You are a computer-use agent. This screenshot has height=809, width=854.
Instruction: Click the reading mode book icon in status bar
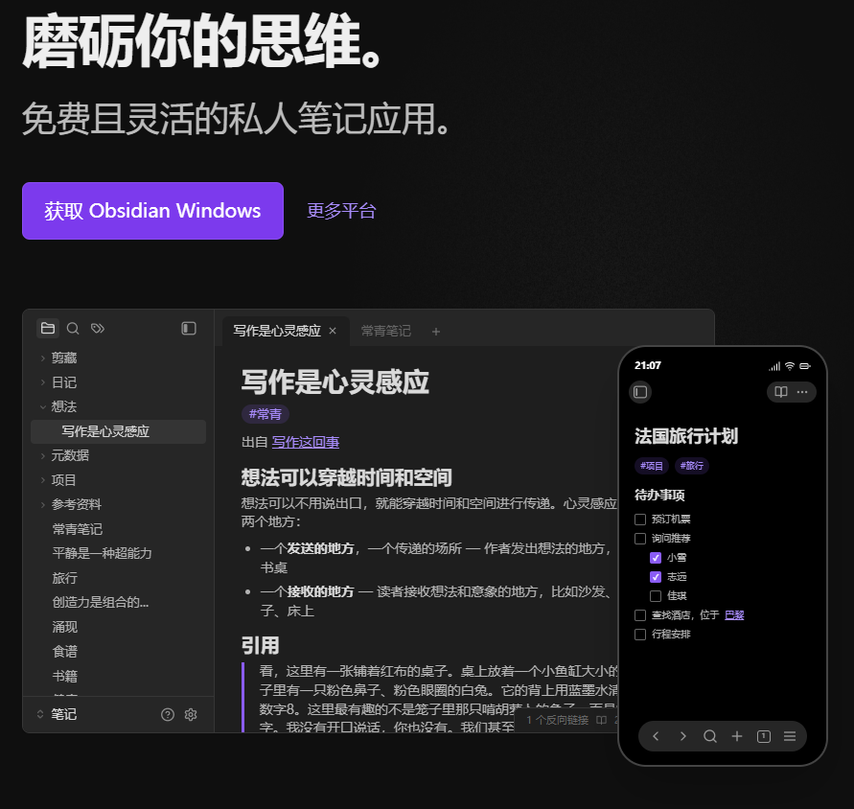pos(601,720)
